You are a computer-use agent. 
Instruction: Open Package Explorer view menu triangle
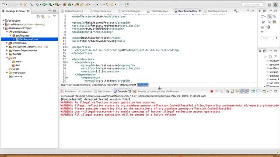(x=54, y=17)
